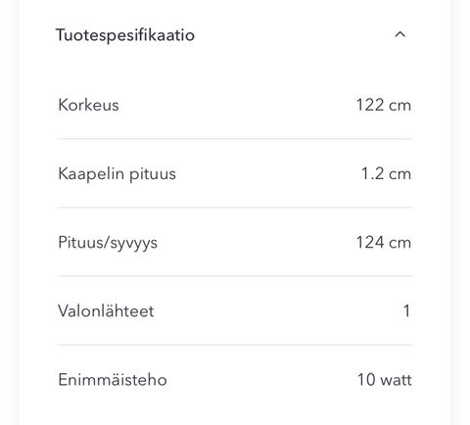Click the gray margin right of the card
This screenshot has width=470, height=425.
tap(461, 212)
